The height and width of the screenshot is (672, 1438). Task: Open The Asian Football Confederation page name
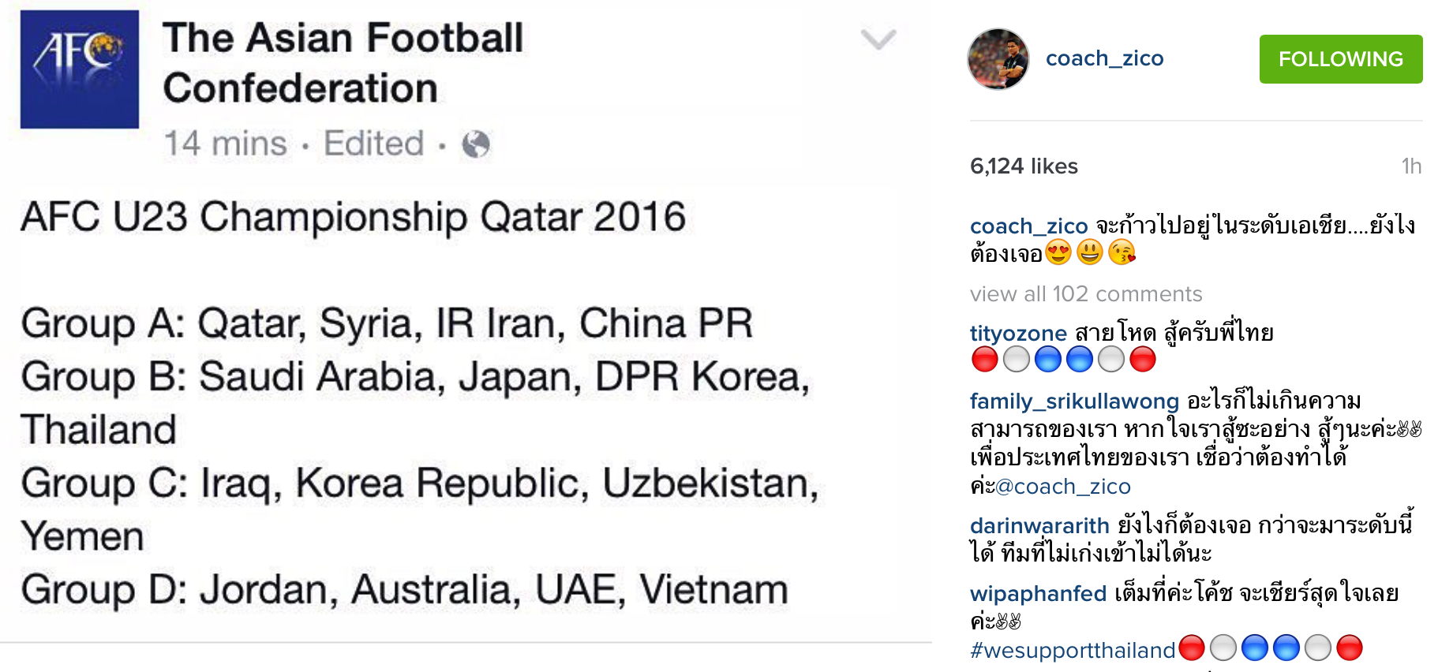343,63
